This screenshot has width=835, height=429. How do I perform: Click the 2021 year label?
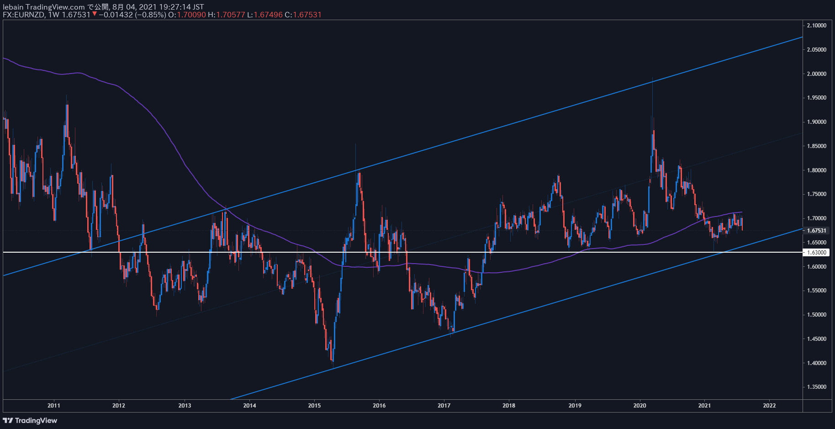pyautogui.click(x=704, y=405)
